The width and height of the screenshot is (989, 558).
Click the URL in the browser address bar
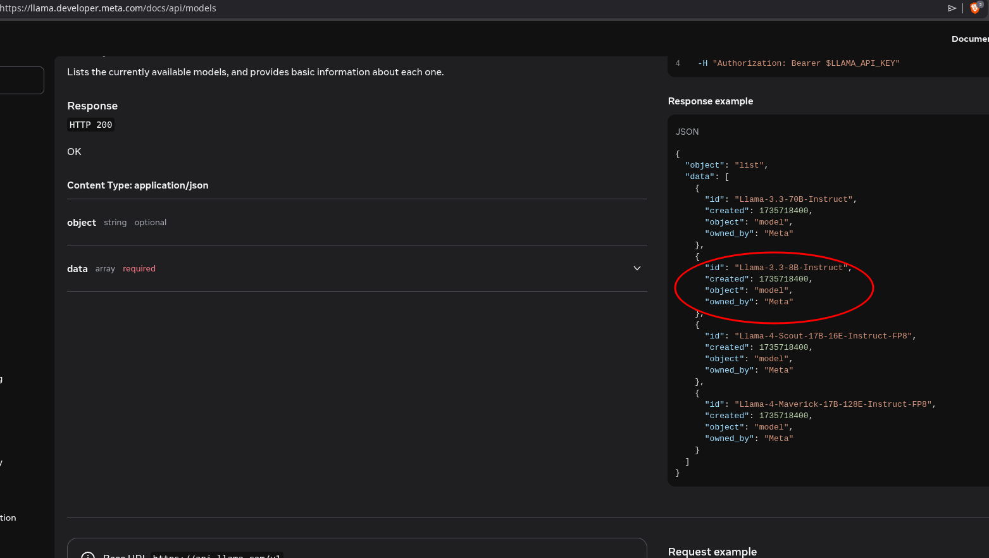(108, 8)
